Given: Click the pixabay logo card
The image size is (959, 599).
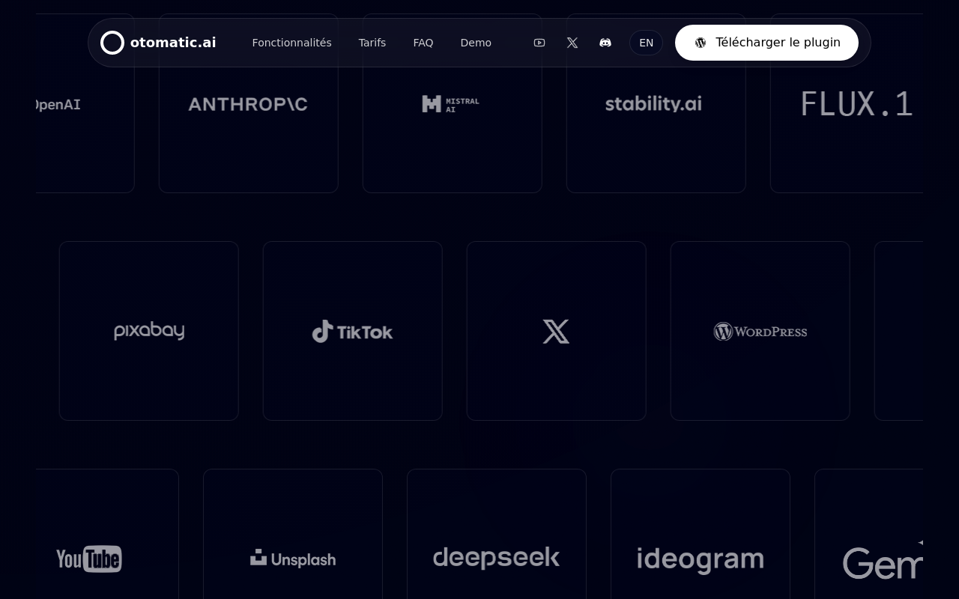Looking at the screenshot, I should (149, 331).
